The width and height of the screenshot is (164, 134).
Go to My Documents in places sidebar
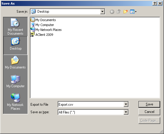point(15,63)
